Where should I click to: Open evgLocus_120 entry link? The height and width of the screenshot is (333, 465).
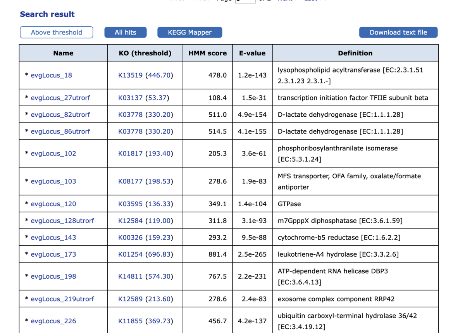[x=53, y=204]
